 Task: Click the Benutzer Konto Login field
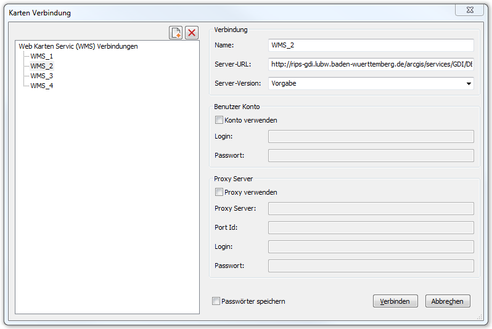point(371,136)
